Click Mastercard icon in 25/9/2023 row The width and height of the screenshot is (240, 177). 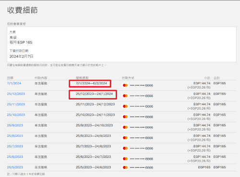pyautogui.click(x=125, y=127)
